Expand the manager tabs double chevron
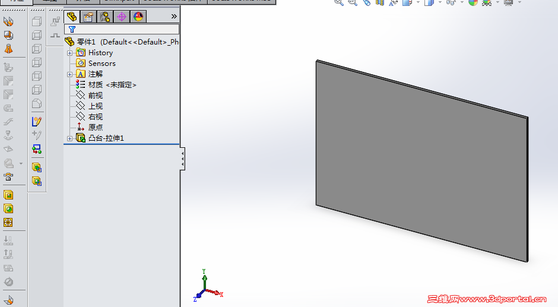The height and width of the screenshot is (307, 558). tap(174, 17)
